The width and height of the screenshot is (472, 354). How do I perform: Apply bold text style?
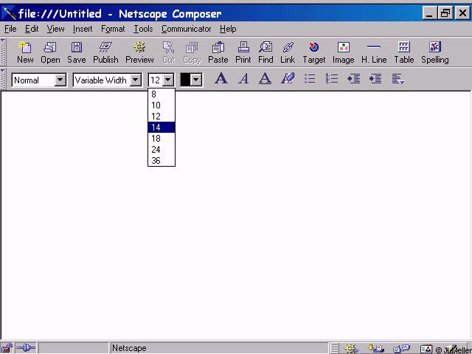[x=221, y=79]
